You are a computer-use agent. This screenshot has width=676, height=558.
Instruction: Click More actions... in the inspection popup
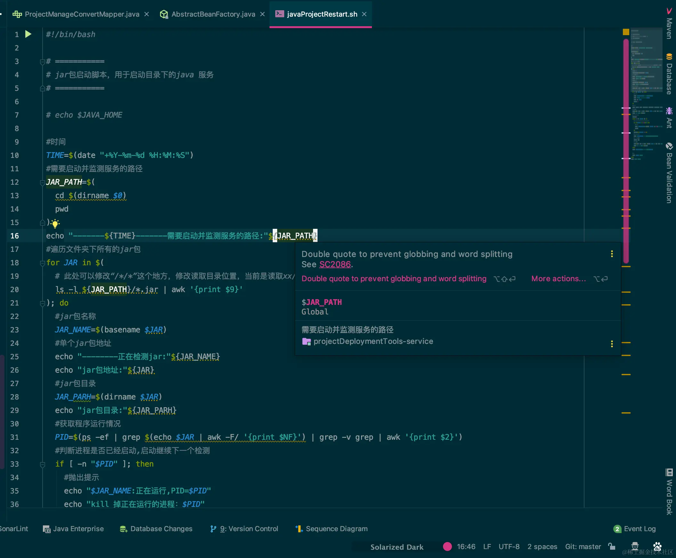click(558, 279)
